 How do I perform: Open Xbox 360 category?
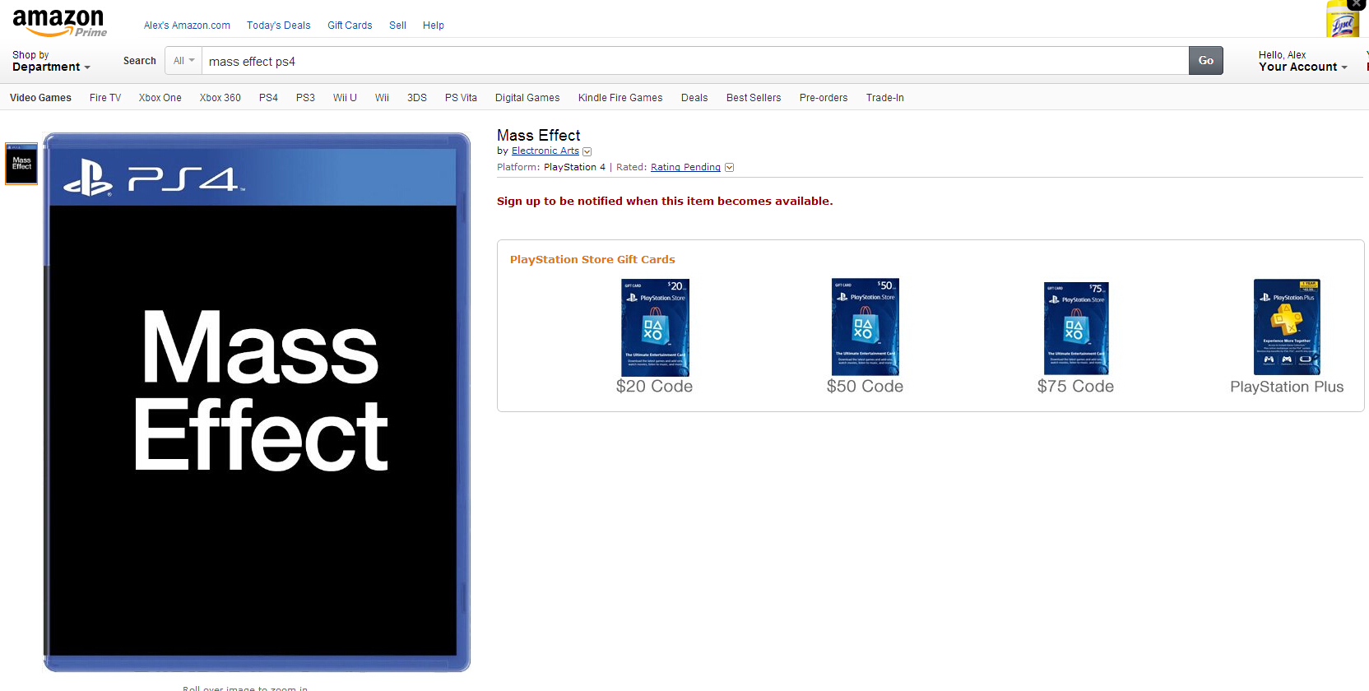[x=220, y=98]
